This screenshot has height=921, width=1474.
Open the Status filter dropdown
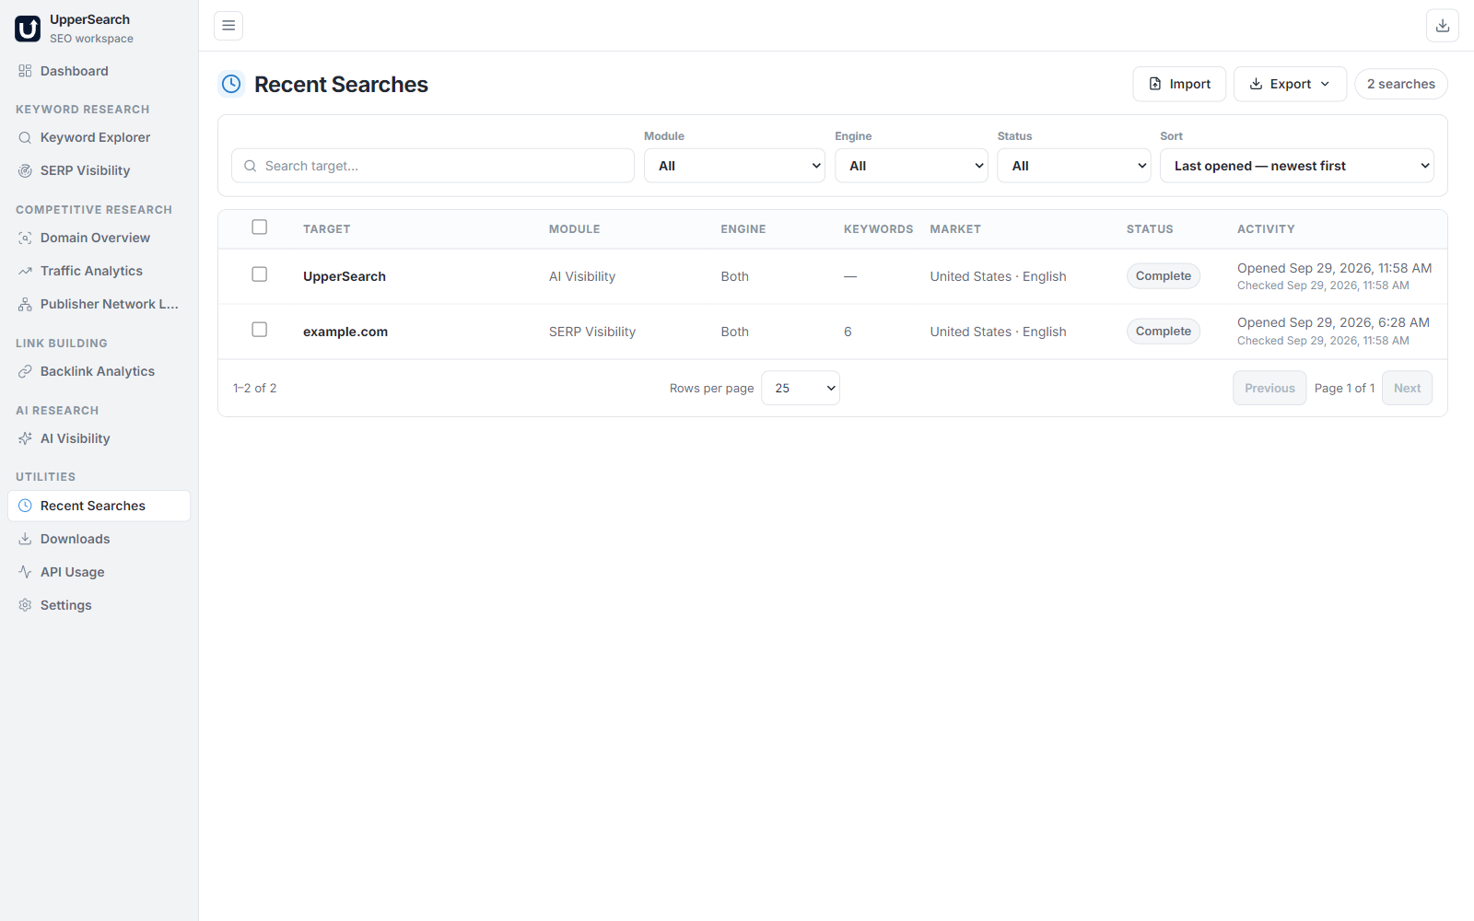[1074, 166]
